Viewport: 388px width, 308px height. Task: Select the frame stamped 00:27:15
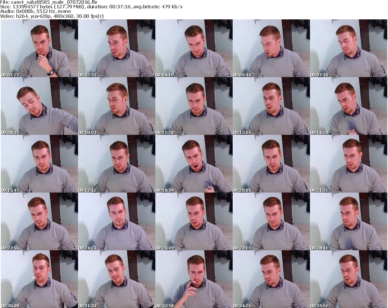[271, 221]
